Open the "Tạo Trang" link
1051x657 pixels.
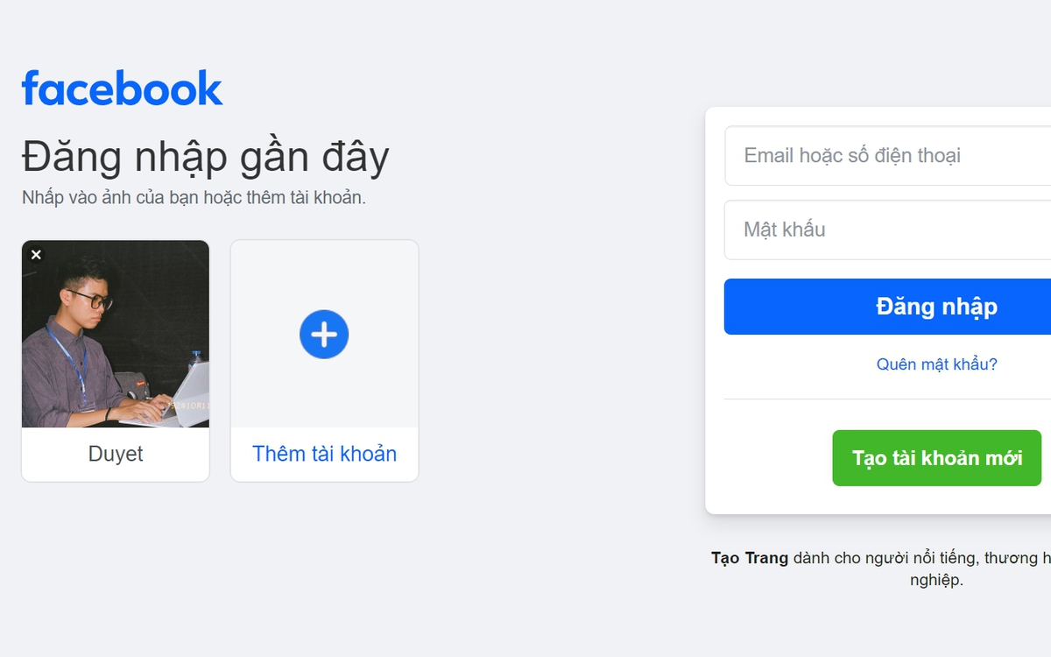pos(750,558)
